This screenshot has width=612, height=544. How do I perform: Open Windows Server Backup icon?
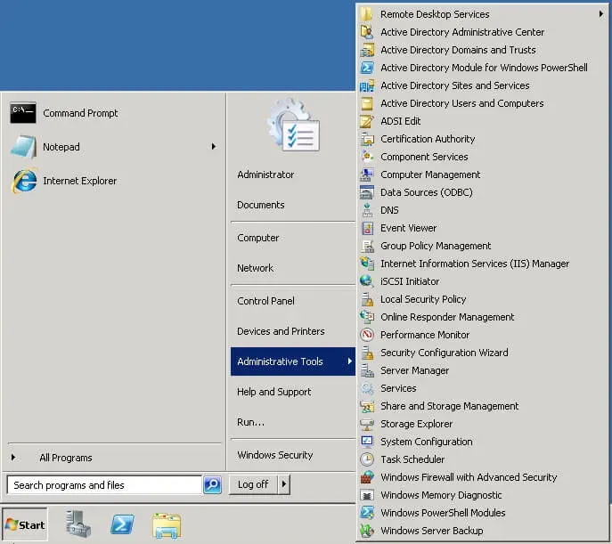pyautogui.click(x=367, y=531)
